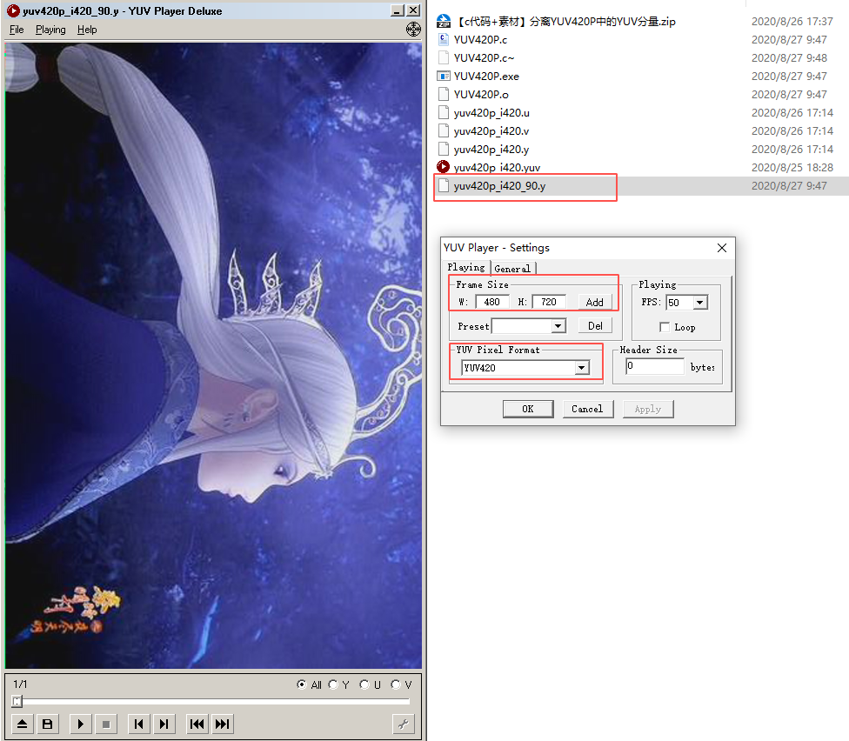Open settings with the wrench icon
Viewport: 849px width, 741px height.
pos(404,724)
